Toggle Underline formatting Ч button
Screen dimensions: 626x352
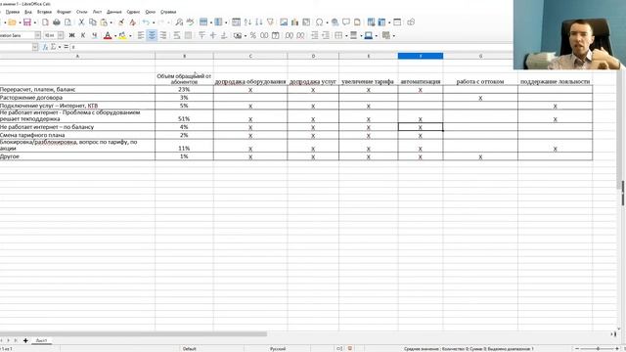click(94, 35)
